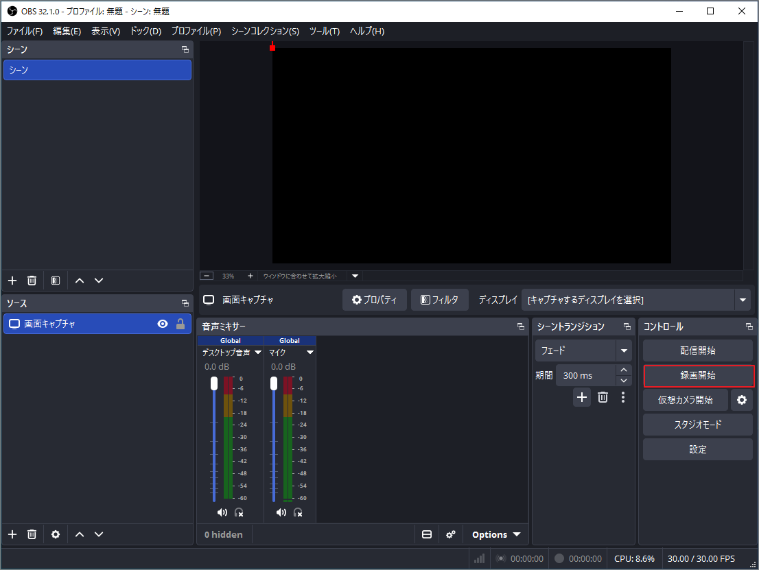
Task: Unlock the 画面キャプチャ source lock icon
Action: [178, 324]
